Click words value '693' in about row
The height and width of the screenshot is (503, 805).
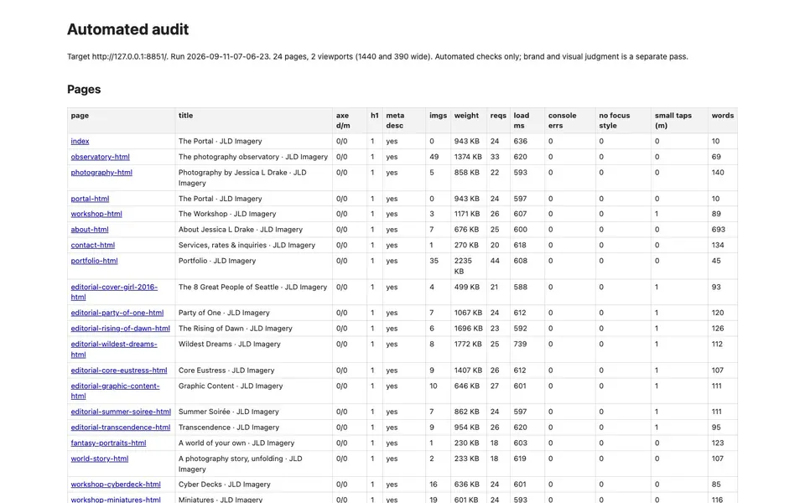click(719, 230)
